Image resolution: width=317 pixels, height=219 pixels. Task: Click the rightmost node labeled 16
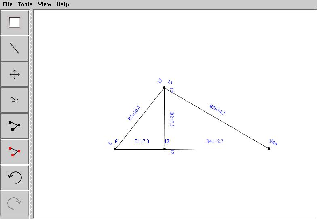[269, 149]
